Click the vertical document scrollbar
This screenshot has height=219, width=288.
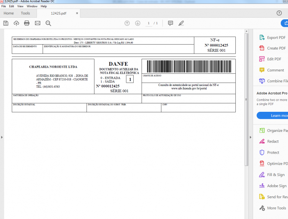tap(247, 99)
